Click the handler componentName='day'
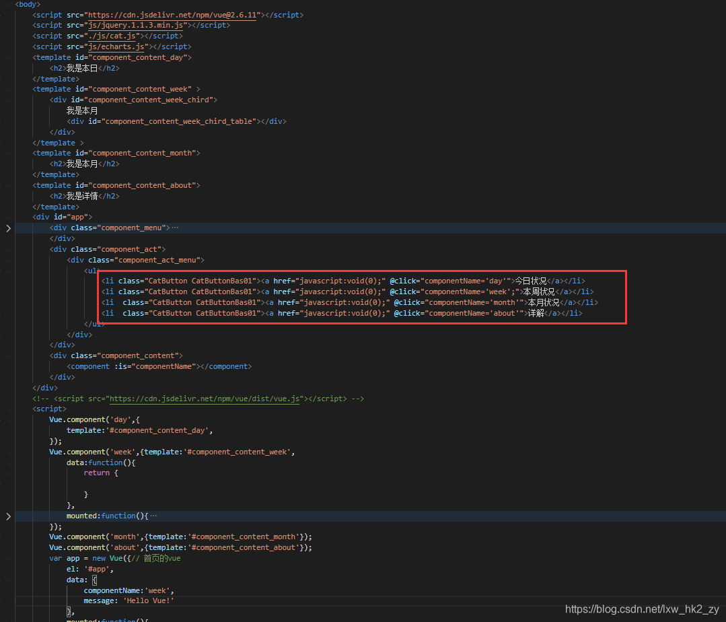726x622 pixels. pos(466,281)
